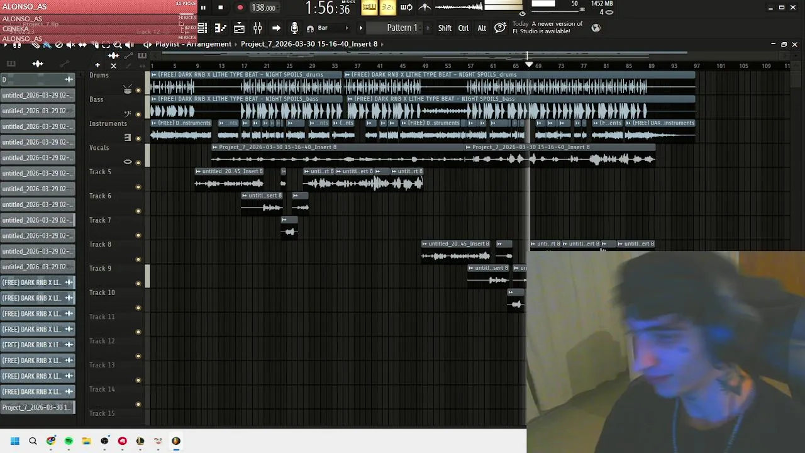Show automation clips in picker panel
This screenshot has height=453, width=805.
[x=64, y=64]
